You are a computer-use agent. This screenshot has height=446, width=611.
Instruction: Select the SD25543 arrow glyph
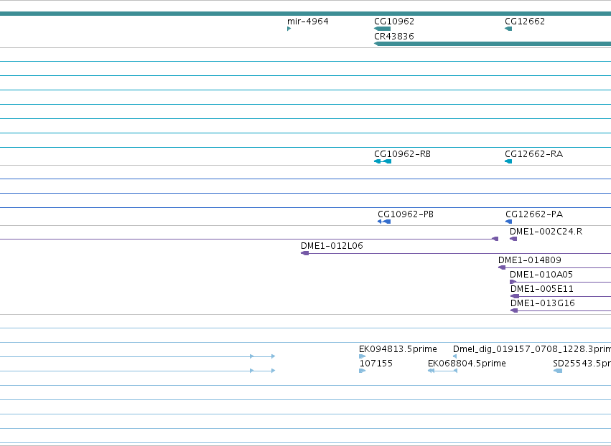tap(558, 371)
